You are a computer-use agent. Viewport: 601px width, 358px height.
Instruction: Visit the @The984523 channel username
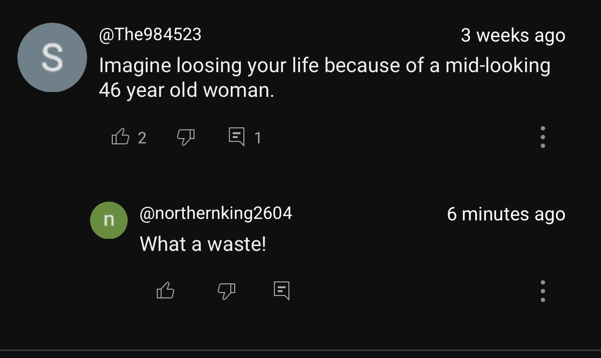(150, 35)
